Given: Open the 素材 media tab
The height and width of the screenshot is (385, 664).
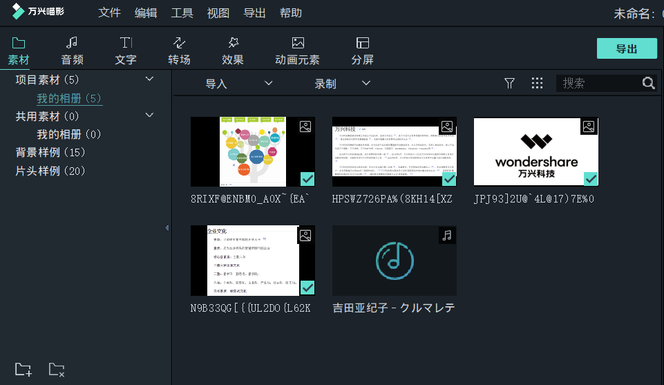Looking at the screenshot, I should pos(19,51).
